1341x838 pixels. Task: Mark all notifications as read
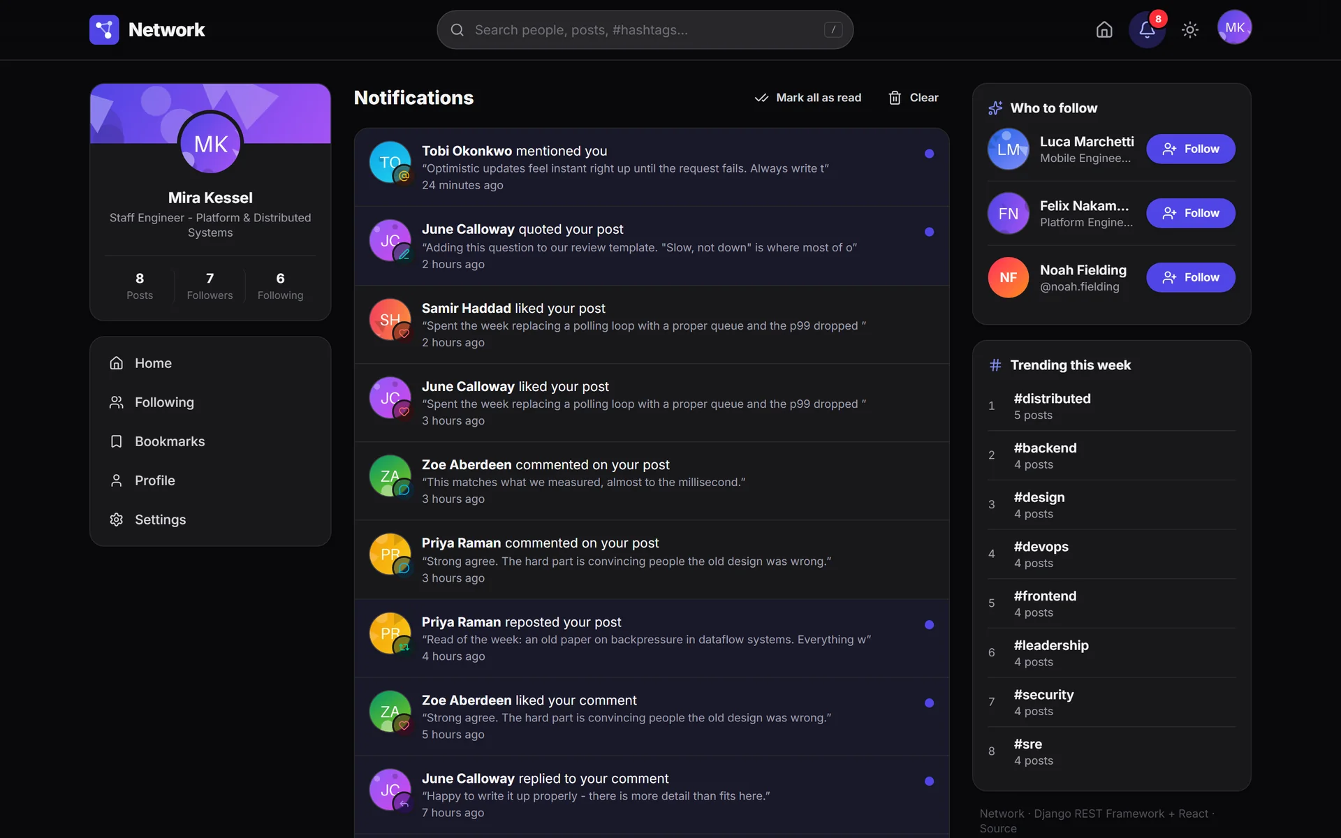coord(808,98)
